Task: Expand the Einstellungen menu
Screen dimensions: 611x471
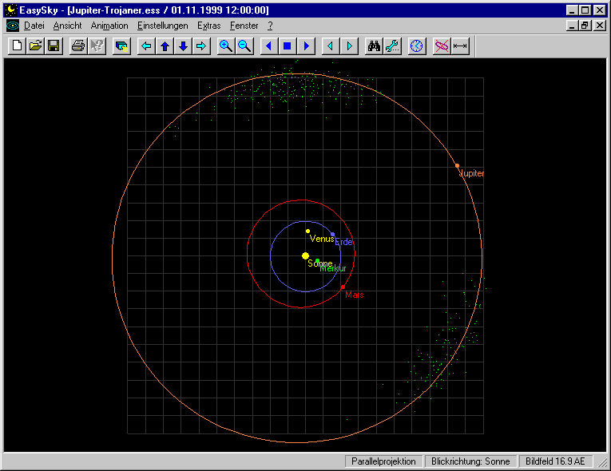Action: pyautogui.click(x=162, y=26)
